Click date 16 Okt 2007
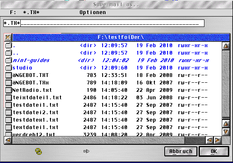This screenshot has width=233, height=163. point(154,83)
